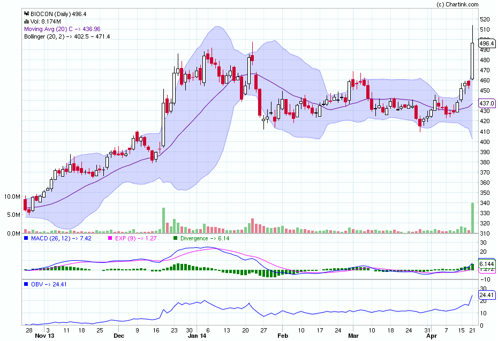Click the green Divergence legend square
Screen dimensions: 498x341
pyautogui.click(x=175, y=238)
